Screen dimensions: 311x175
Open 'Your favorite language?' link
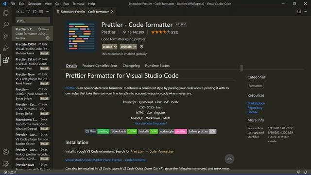point(150,123)
